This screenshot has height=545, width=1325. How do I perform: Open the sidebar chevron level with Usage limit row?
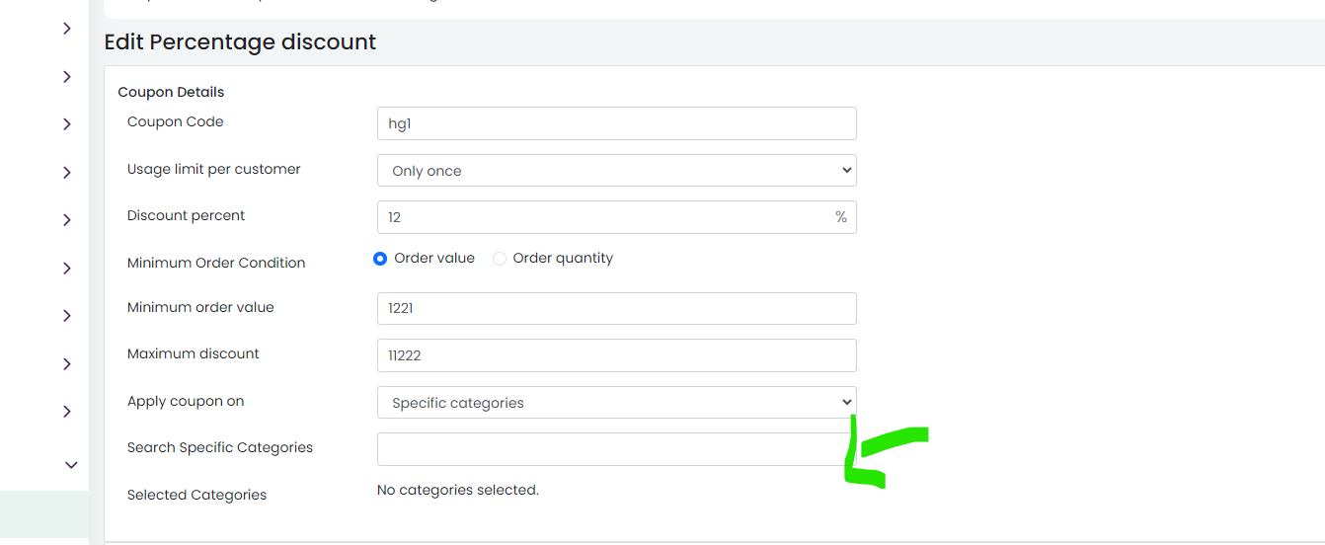(x=67, y=173)
